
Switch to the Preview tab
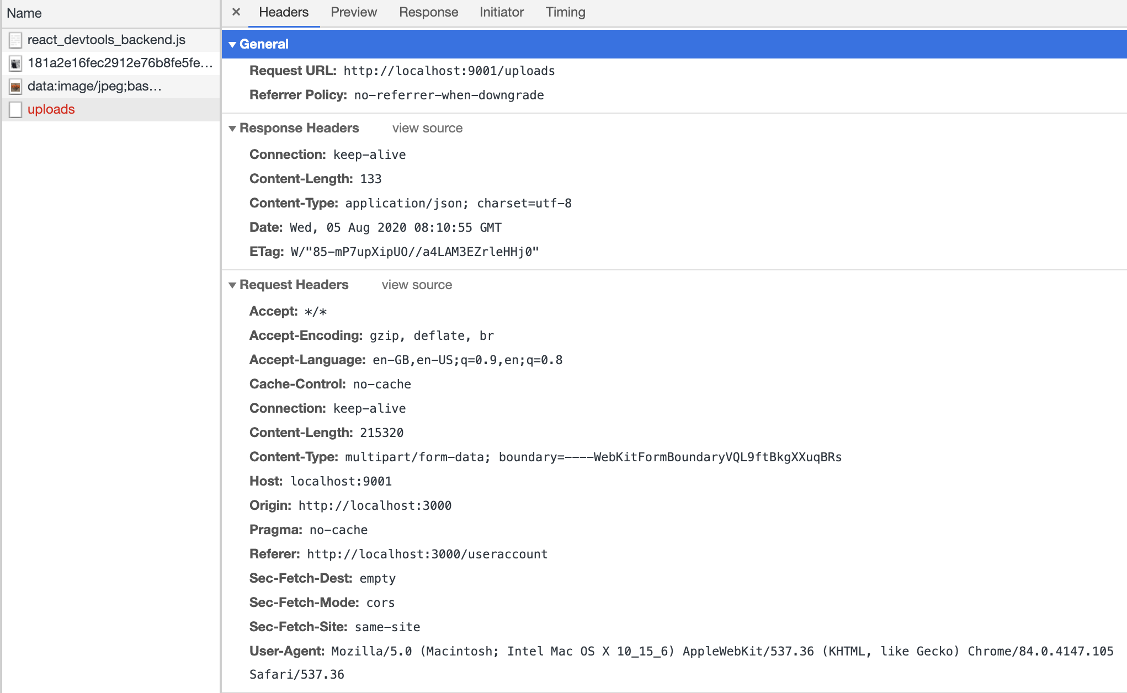[x=353, y=12]
